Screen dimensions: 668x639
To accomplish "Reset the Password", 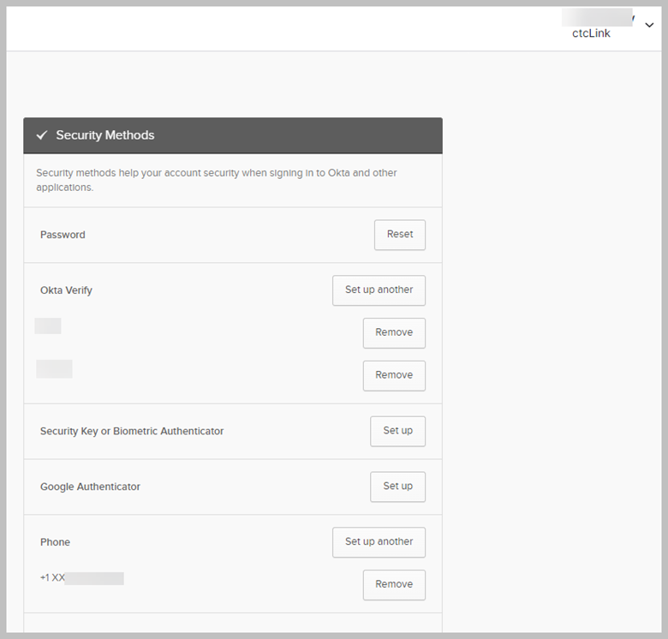I will point(400,235).
